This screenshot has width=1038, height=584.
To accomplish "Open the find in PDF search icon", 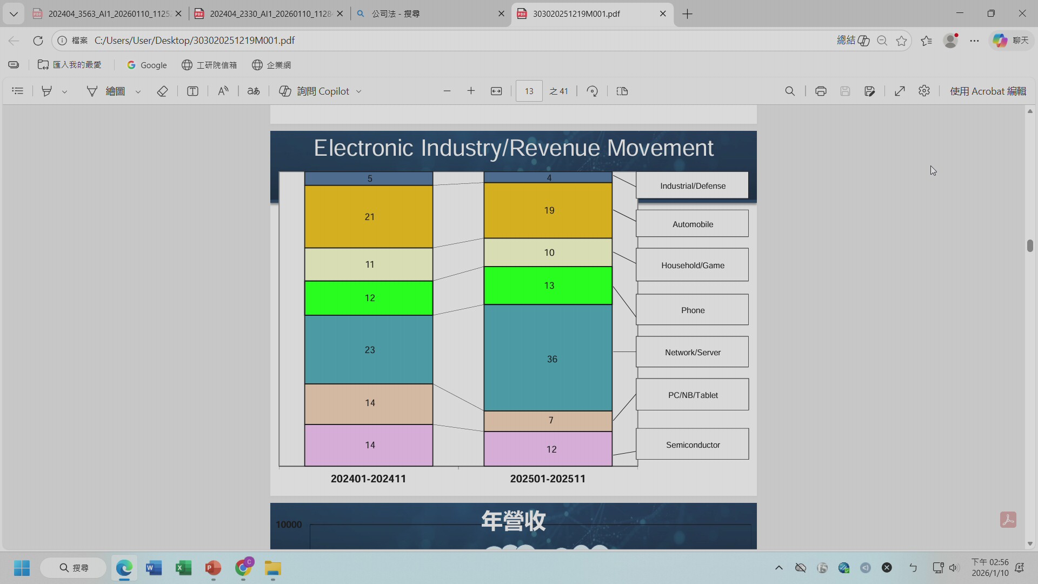I will tap(790, 91).
